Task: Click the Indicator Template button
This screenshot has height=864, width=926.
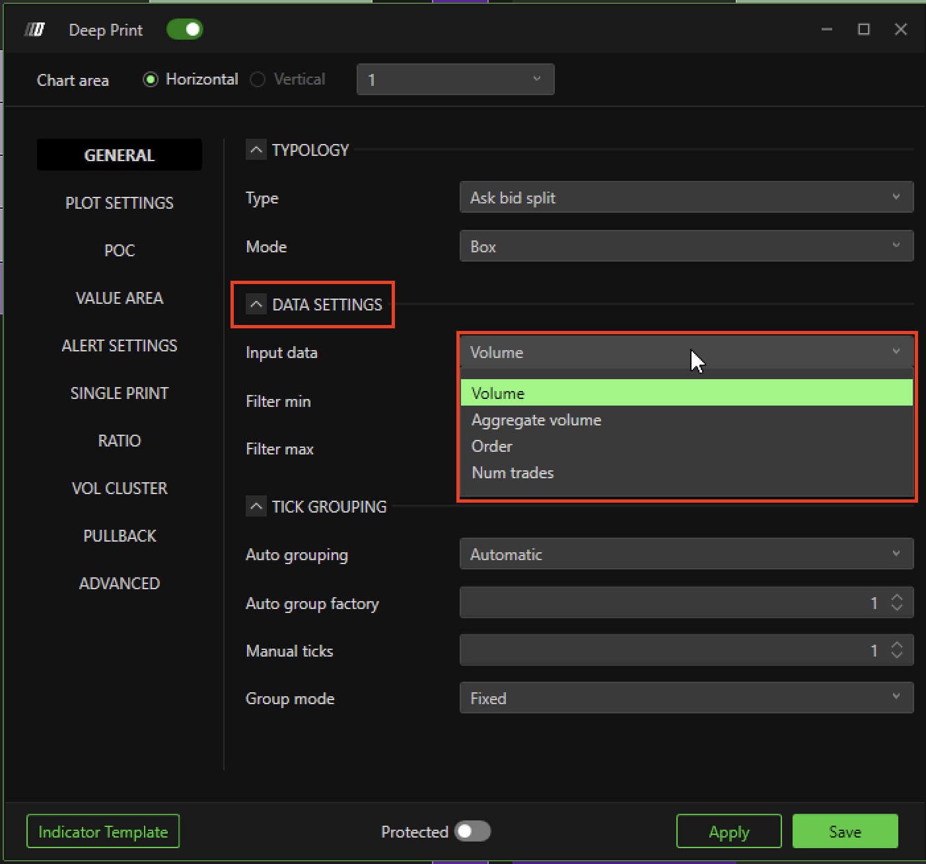Action: click(103, 832)
